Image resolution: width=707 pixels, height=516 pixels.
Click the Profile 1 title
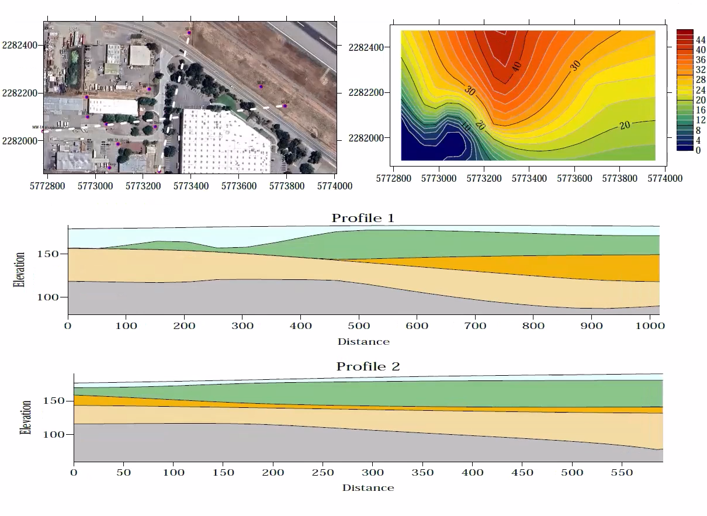click(x=363, y=218)
